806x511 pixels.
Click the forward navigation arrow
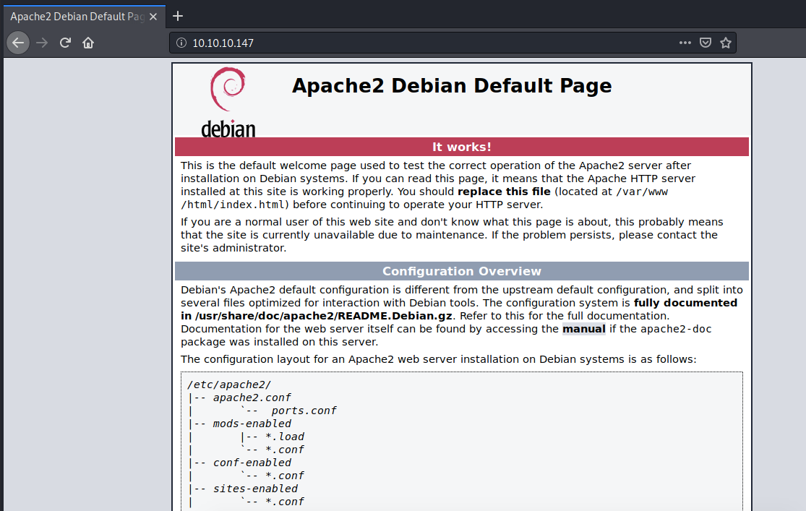[42, 43]
